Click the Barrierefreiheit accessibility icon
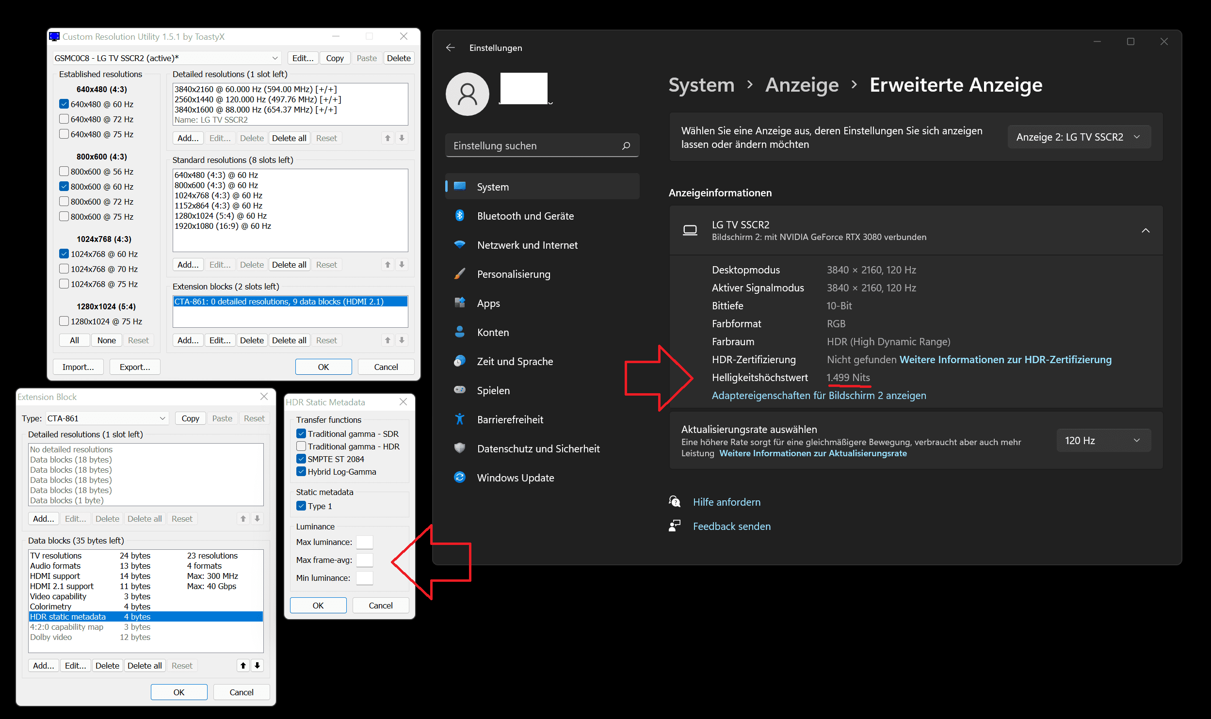Image resolution: width=1211 pixels, height=719 pixels. [x=460, y=419]
